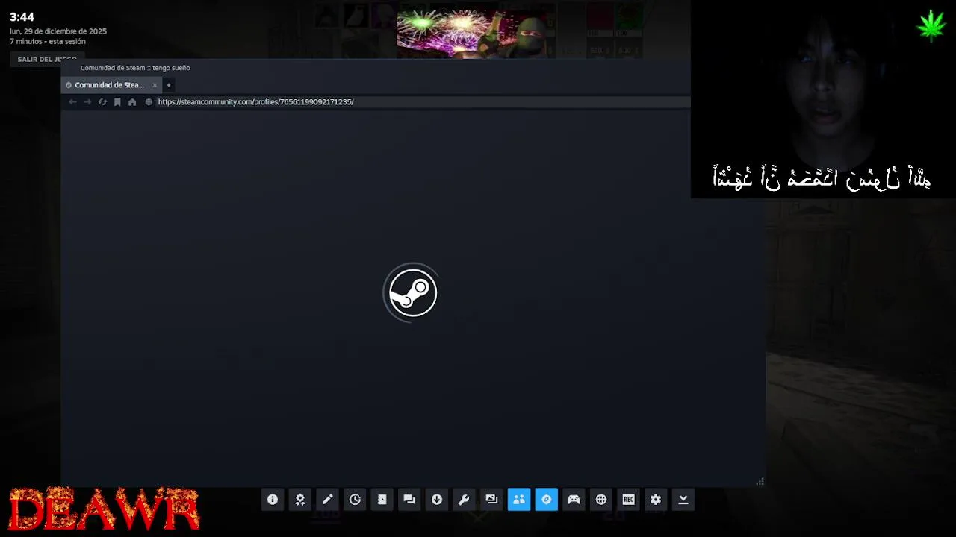Open the playtime clock icon
Viewport: 956px width, 537px height.
355,500
